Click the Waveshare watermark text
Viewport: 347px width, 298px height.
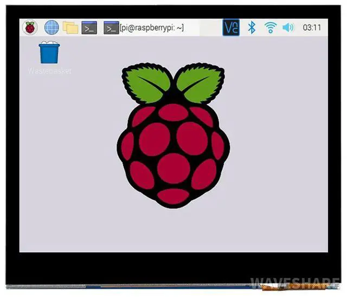point(296,283)
